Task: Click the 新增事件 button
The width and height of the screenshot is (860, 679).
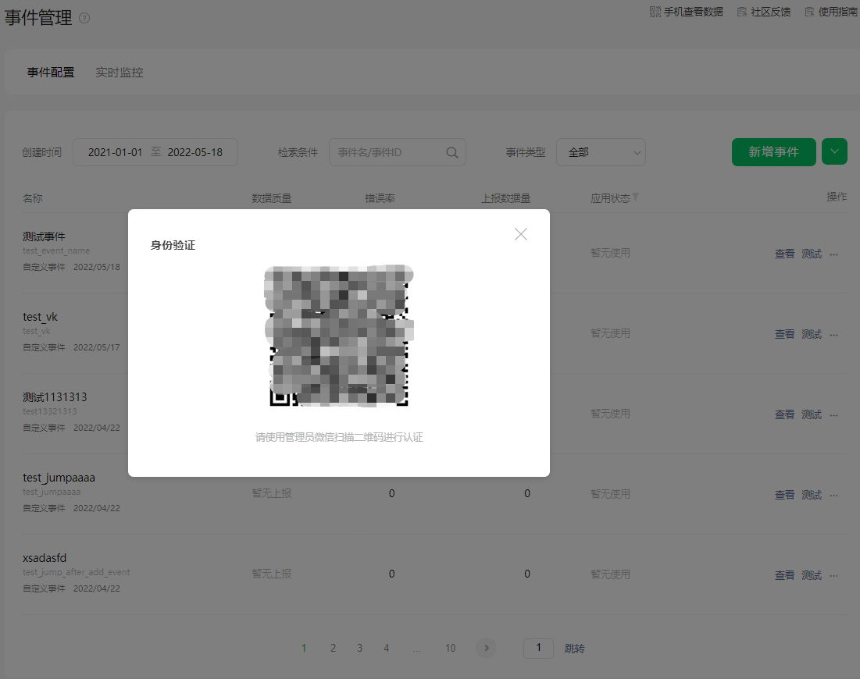Action: [x=773, y=152]
